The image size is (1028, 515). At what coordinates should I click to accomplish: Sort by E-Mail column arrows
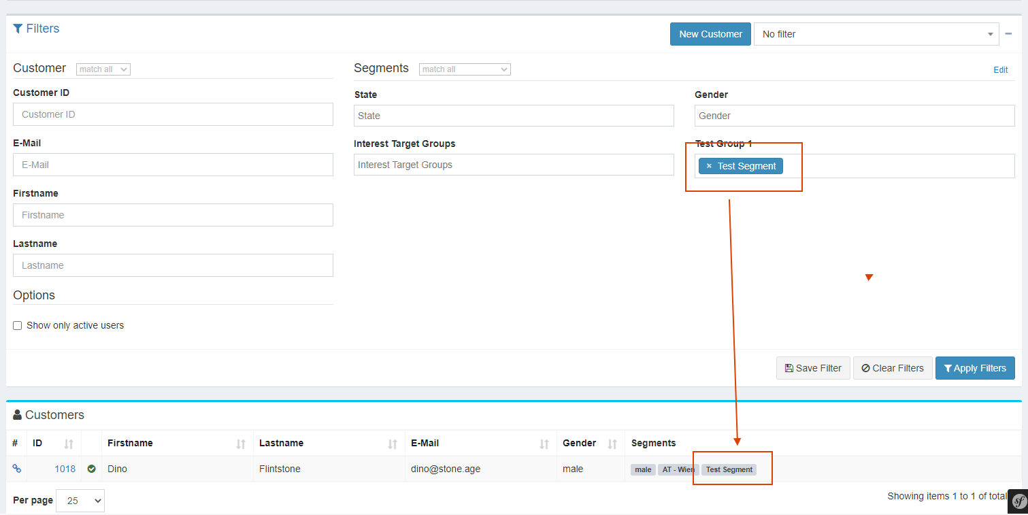tap(544, 444)
